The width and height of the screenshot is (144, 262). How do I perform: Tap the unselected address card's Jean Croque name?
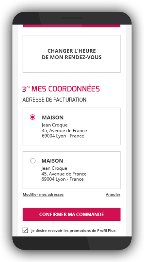pos(54,168)
